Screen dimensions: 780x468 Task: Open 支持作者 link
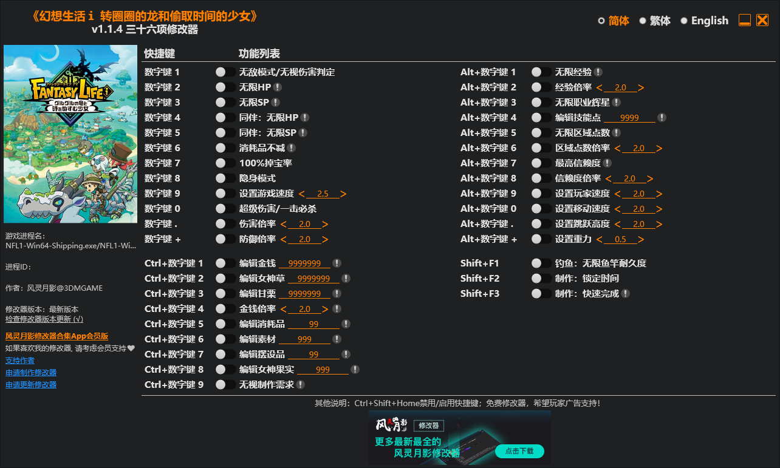(20, 361)
